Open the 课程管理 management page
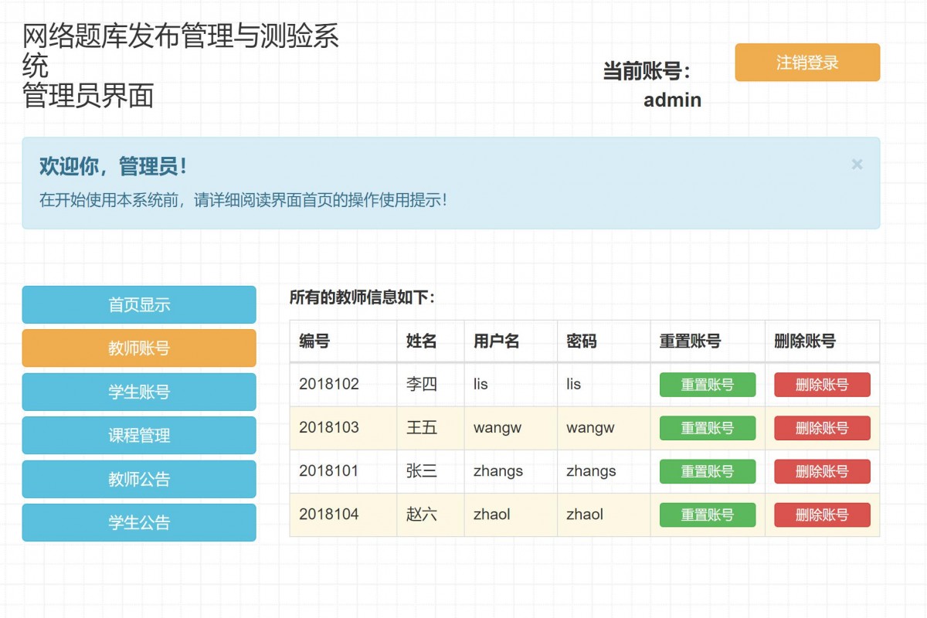 [139, 435]
